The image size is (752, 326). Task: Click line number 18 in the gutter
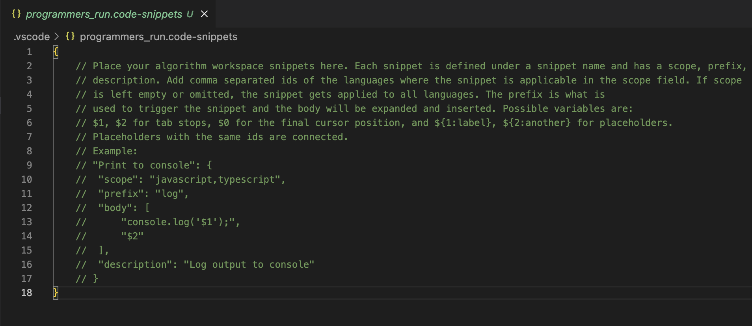click(x=26, y=293)
